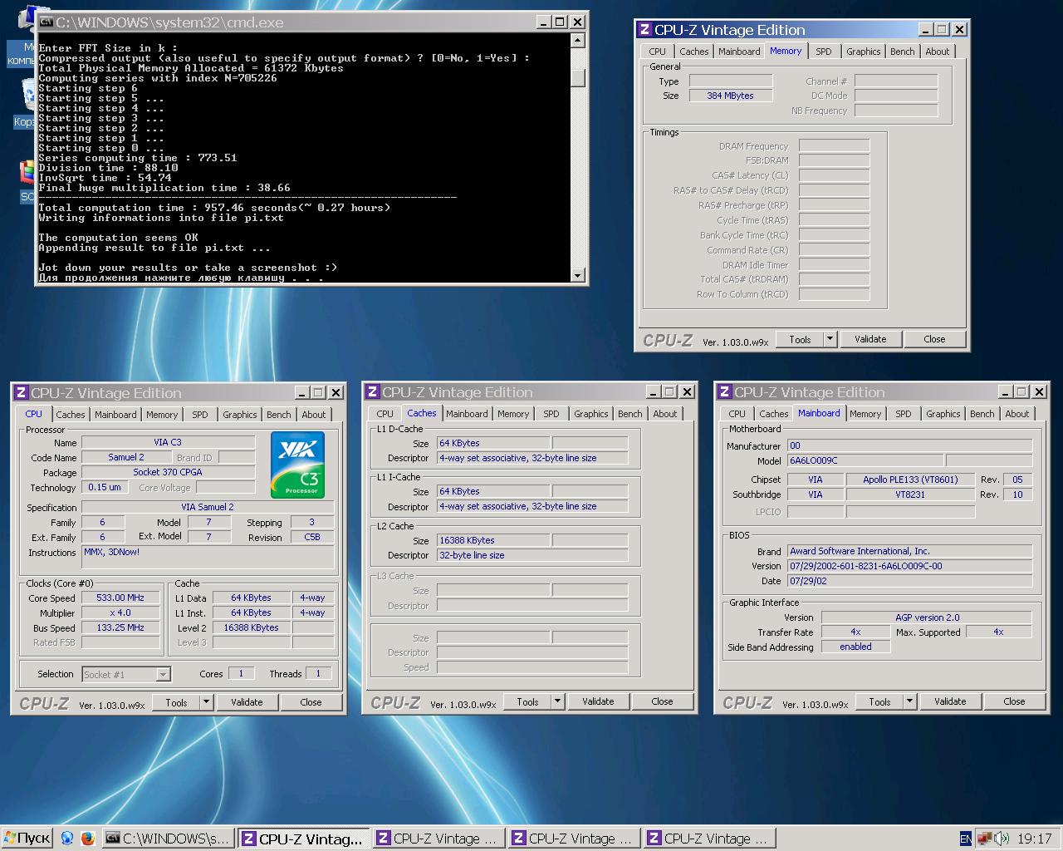Click Validate in the Mainboard window
Screen dimensions: 1063x851
pos(950,701)
